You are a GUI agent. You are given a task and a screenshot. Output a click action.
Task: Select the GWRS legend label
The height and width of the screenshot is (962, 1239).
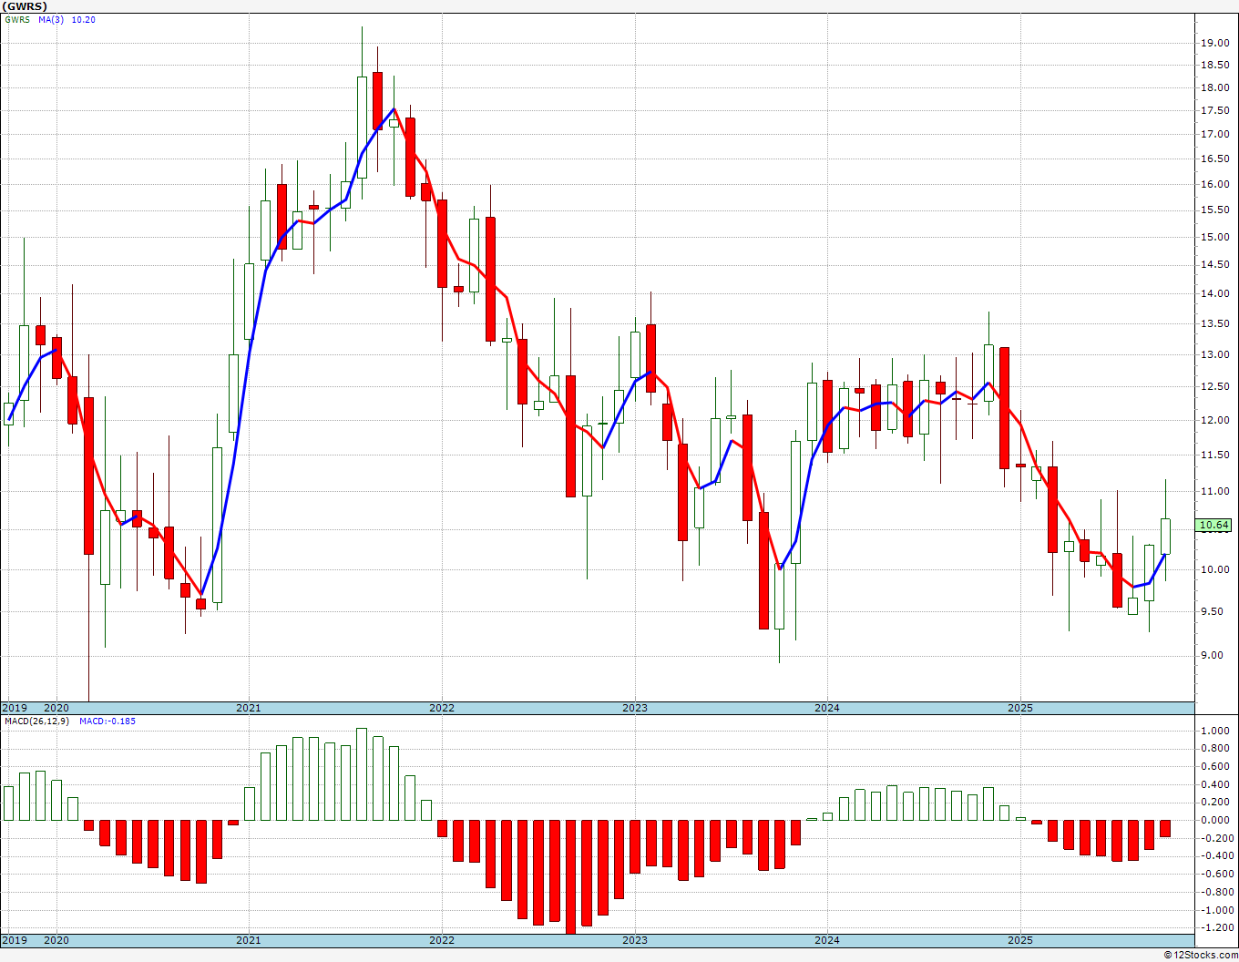pos(16,19)
